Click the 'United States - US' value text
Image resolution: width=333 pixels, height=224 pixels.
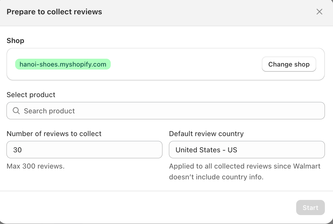206,150
